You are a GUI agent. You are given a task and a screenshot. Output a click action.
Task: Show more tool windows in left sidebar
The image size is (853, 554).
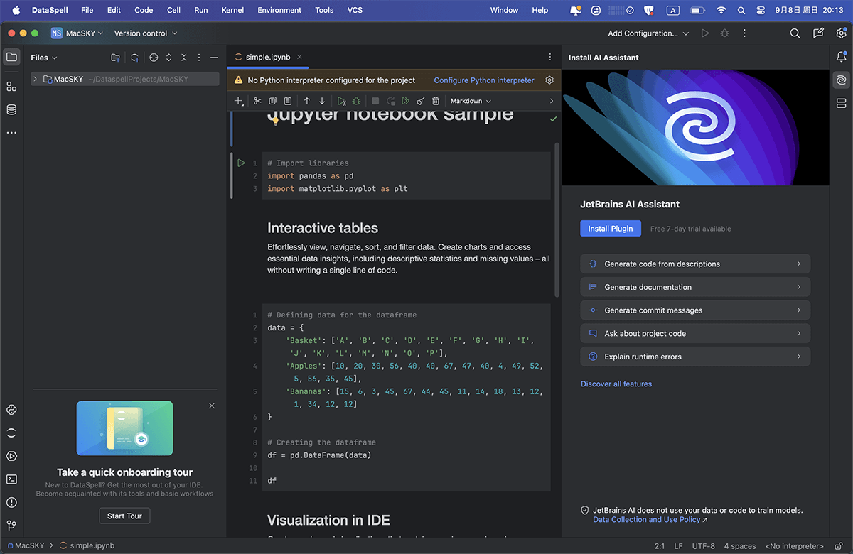11,133
